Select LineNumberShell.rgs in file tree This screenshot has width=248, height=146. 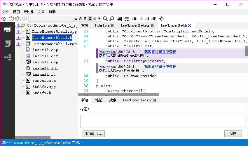pos(54,44)
